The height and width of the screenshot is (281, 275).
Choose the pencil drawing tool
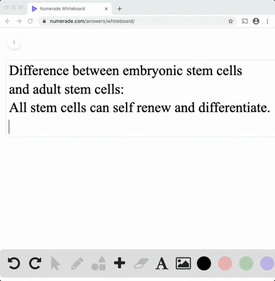click(77, 263)
